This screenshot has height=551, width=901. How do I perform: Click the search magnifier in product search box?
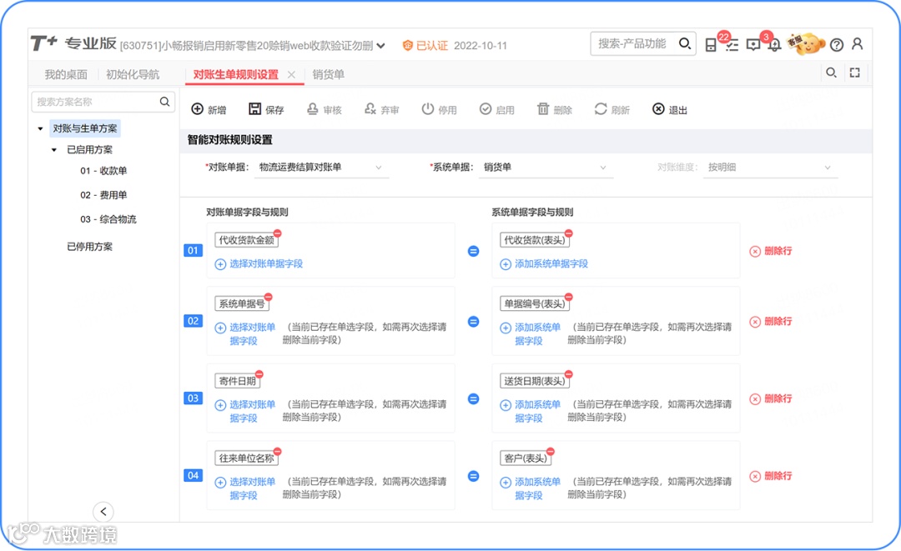684,43
